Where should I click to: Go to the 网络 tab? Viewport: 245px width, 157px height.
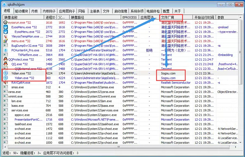82,11
